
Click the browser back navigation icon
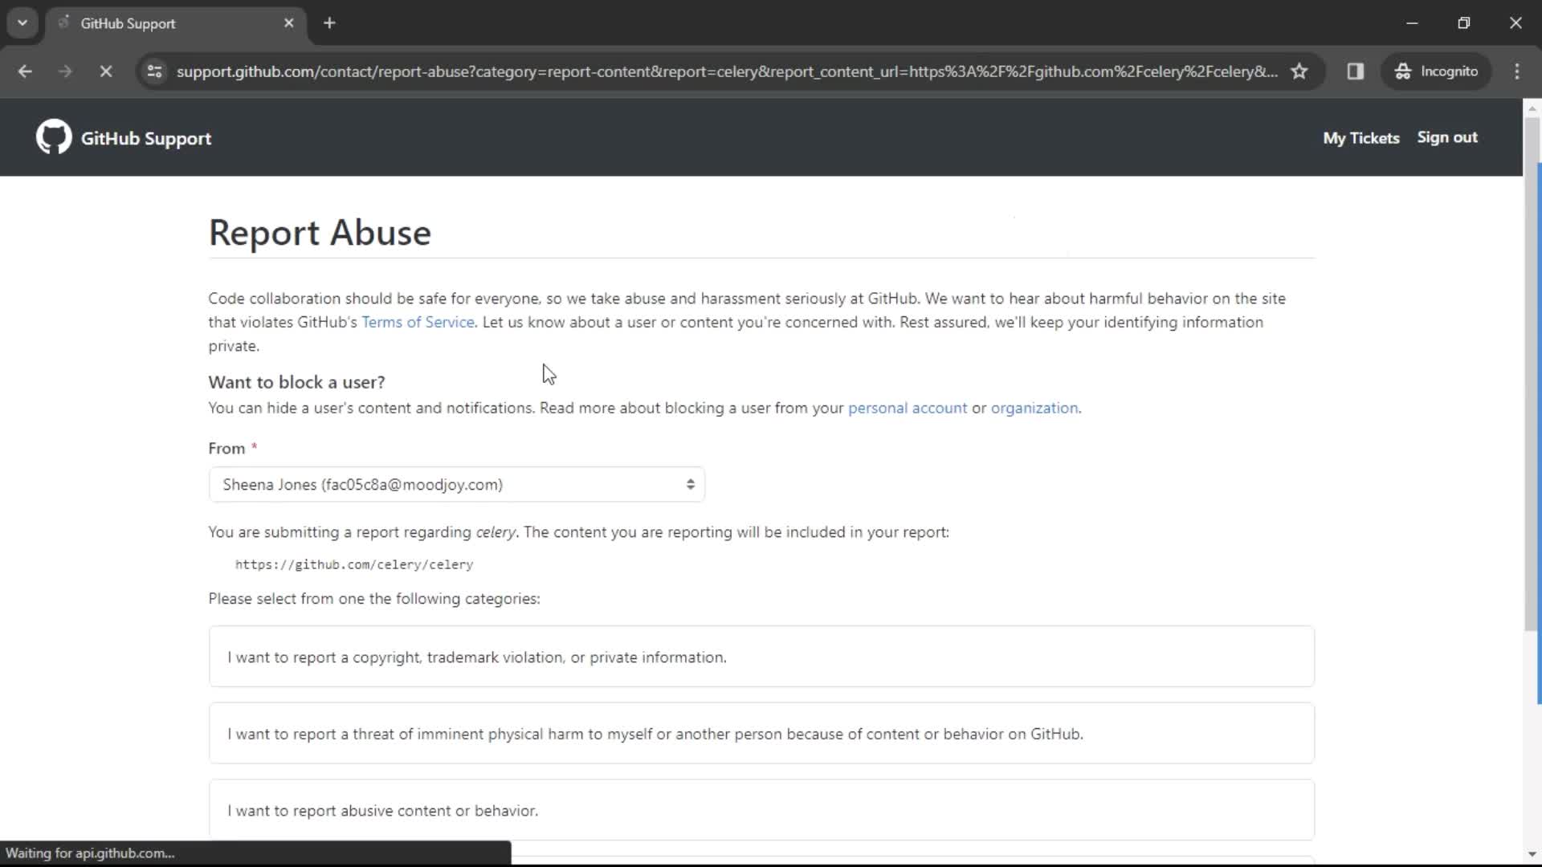pos(24,71)
